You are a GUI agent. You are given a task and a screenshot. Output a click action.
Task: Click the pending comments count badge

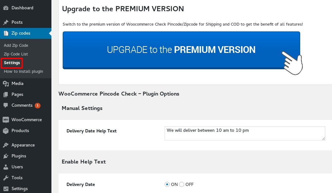(x=38, y=105)
